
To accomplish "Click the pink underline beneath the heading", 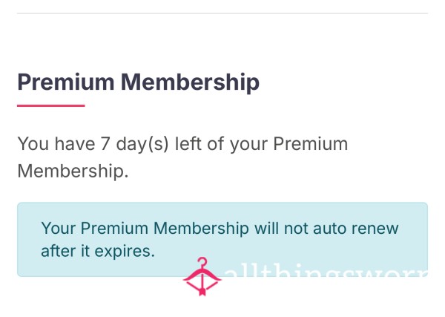I will (50, 105).
